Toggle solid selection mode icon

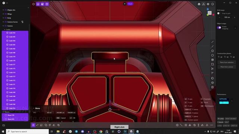(x=47, y=4)
